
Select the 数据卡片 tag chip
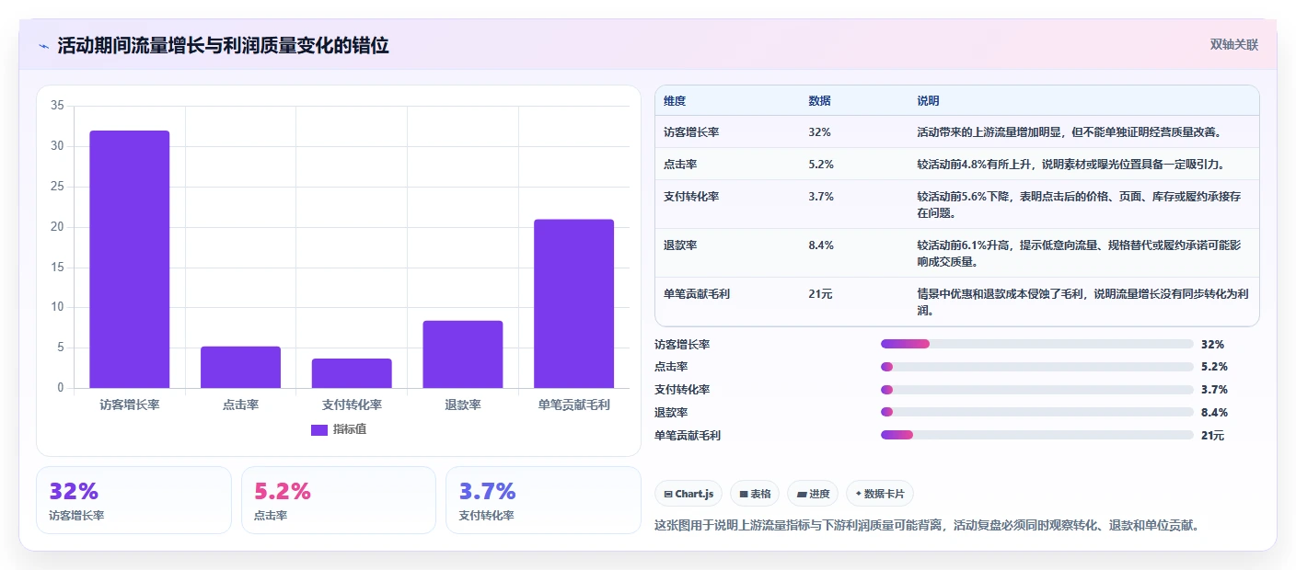pos(880,494)
